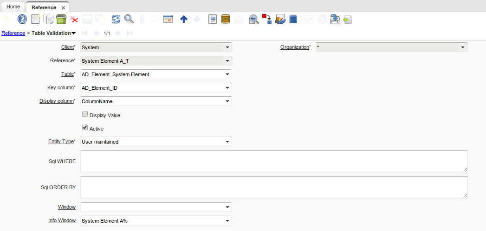Click the Info Window label link
This screenshot has width=486, height=231.
click(62, 220)
